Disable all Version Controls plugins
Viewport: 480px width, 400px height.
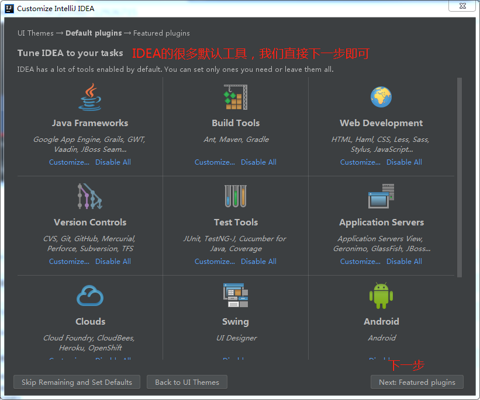[113, 262]
